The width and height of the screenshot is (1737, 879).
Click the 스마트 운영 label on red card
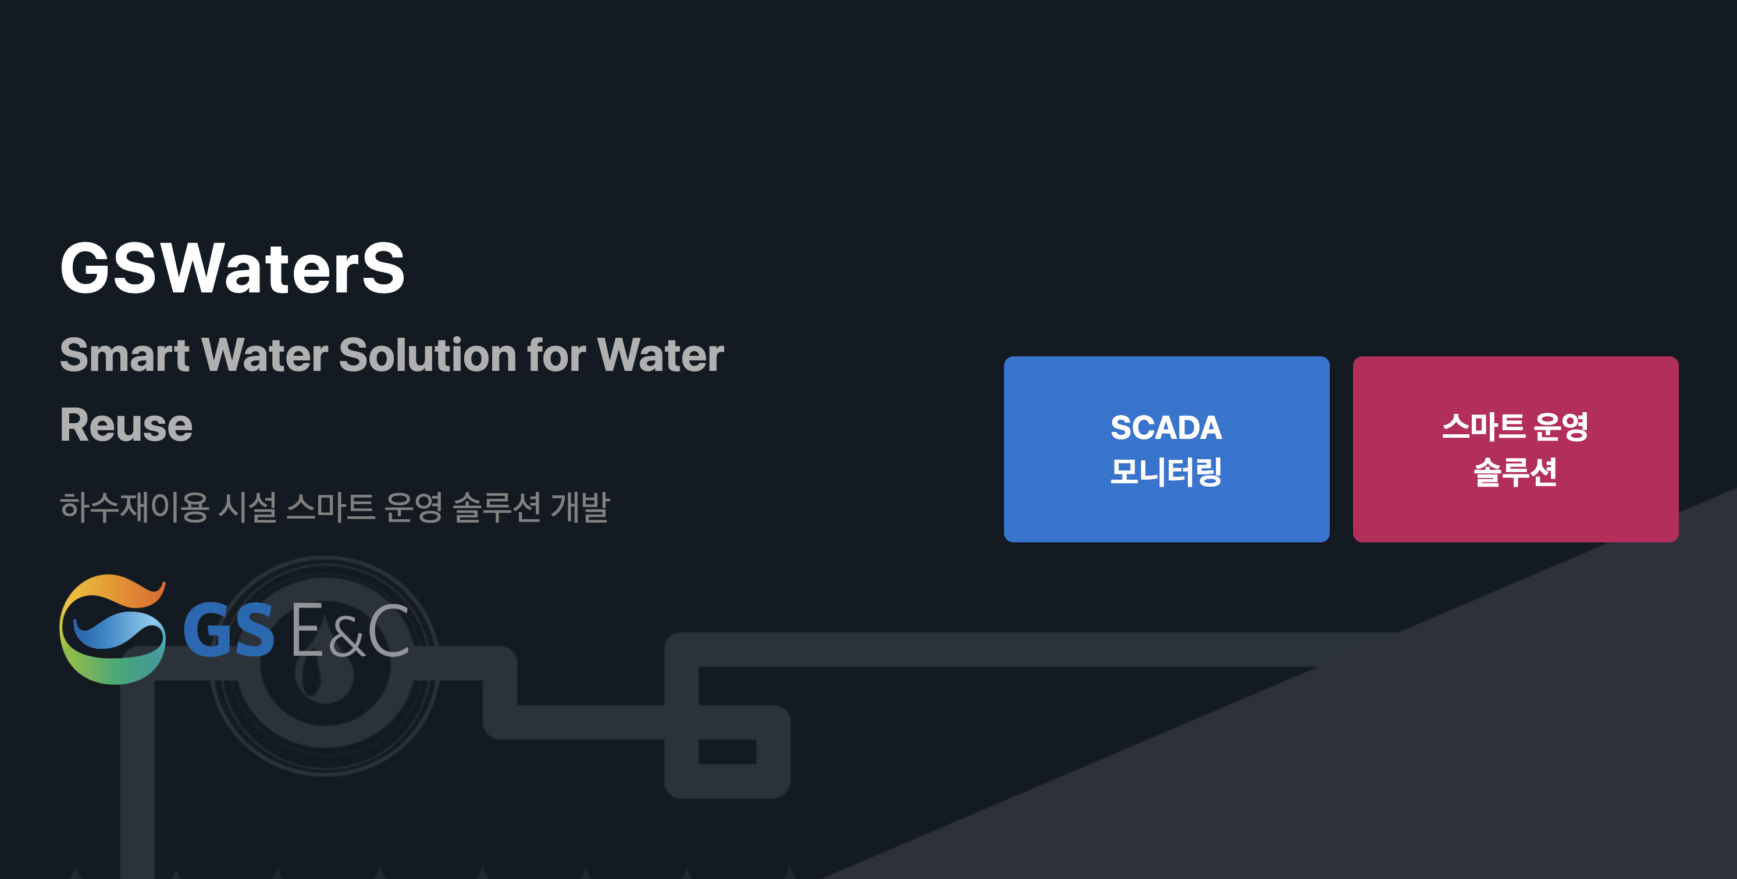pyautogui.click(x=1514, y=427)
